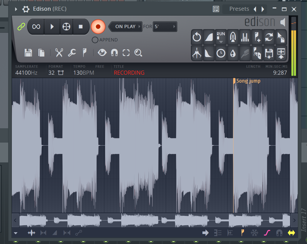Open the scissors edit tools menu
Screen dimensions: 307x244
coord(59,53)
